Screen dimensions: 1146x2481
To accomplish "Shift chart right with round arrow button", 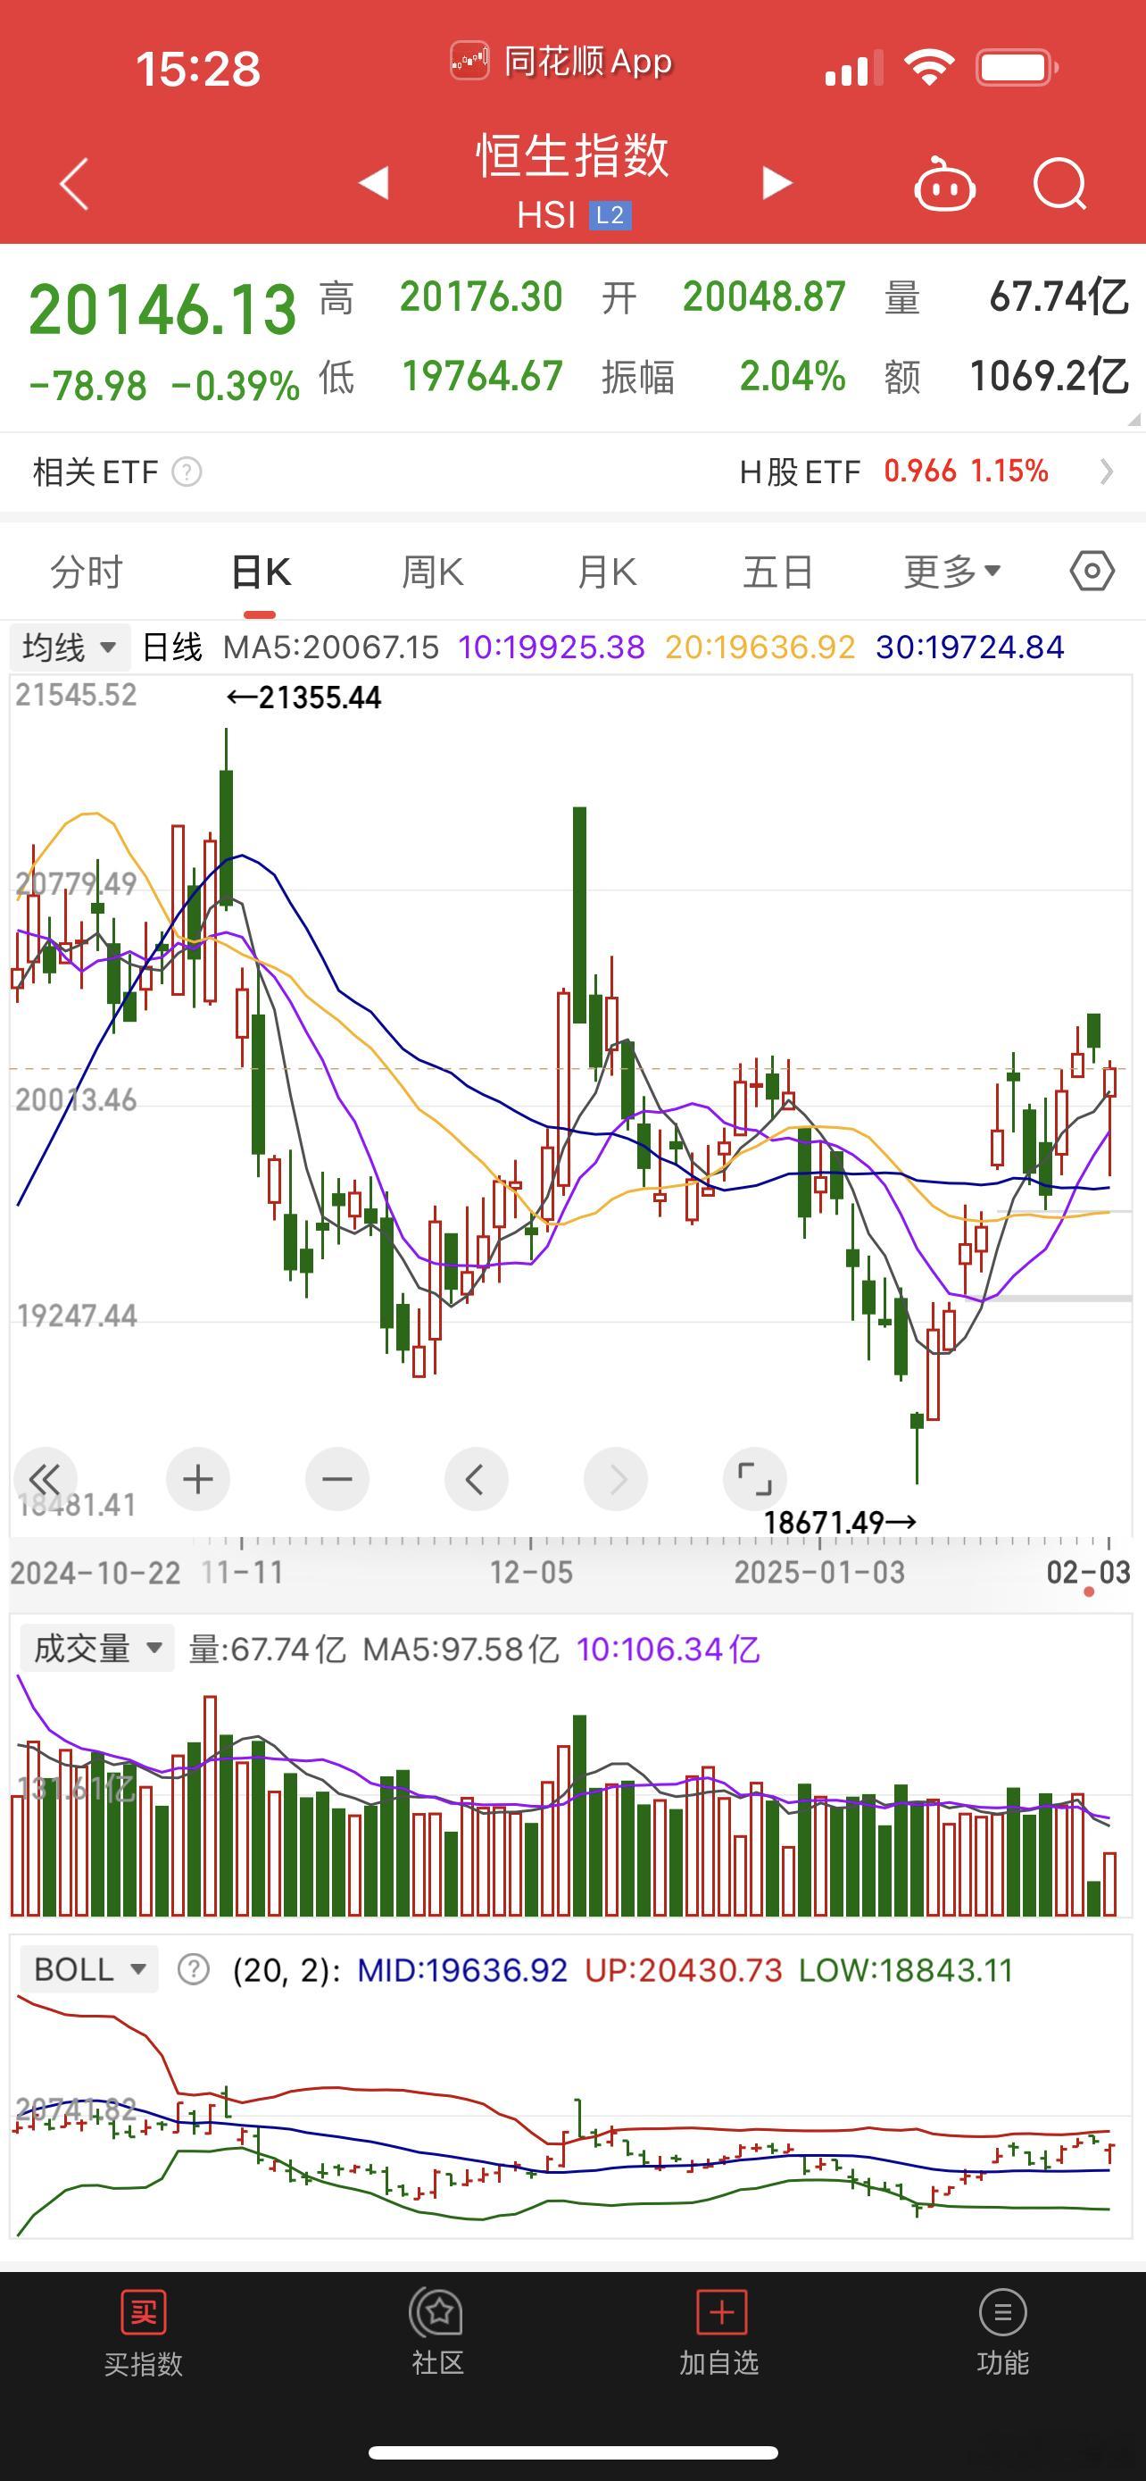I will 616,1478.
